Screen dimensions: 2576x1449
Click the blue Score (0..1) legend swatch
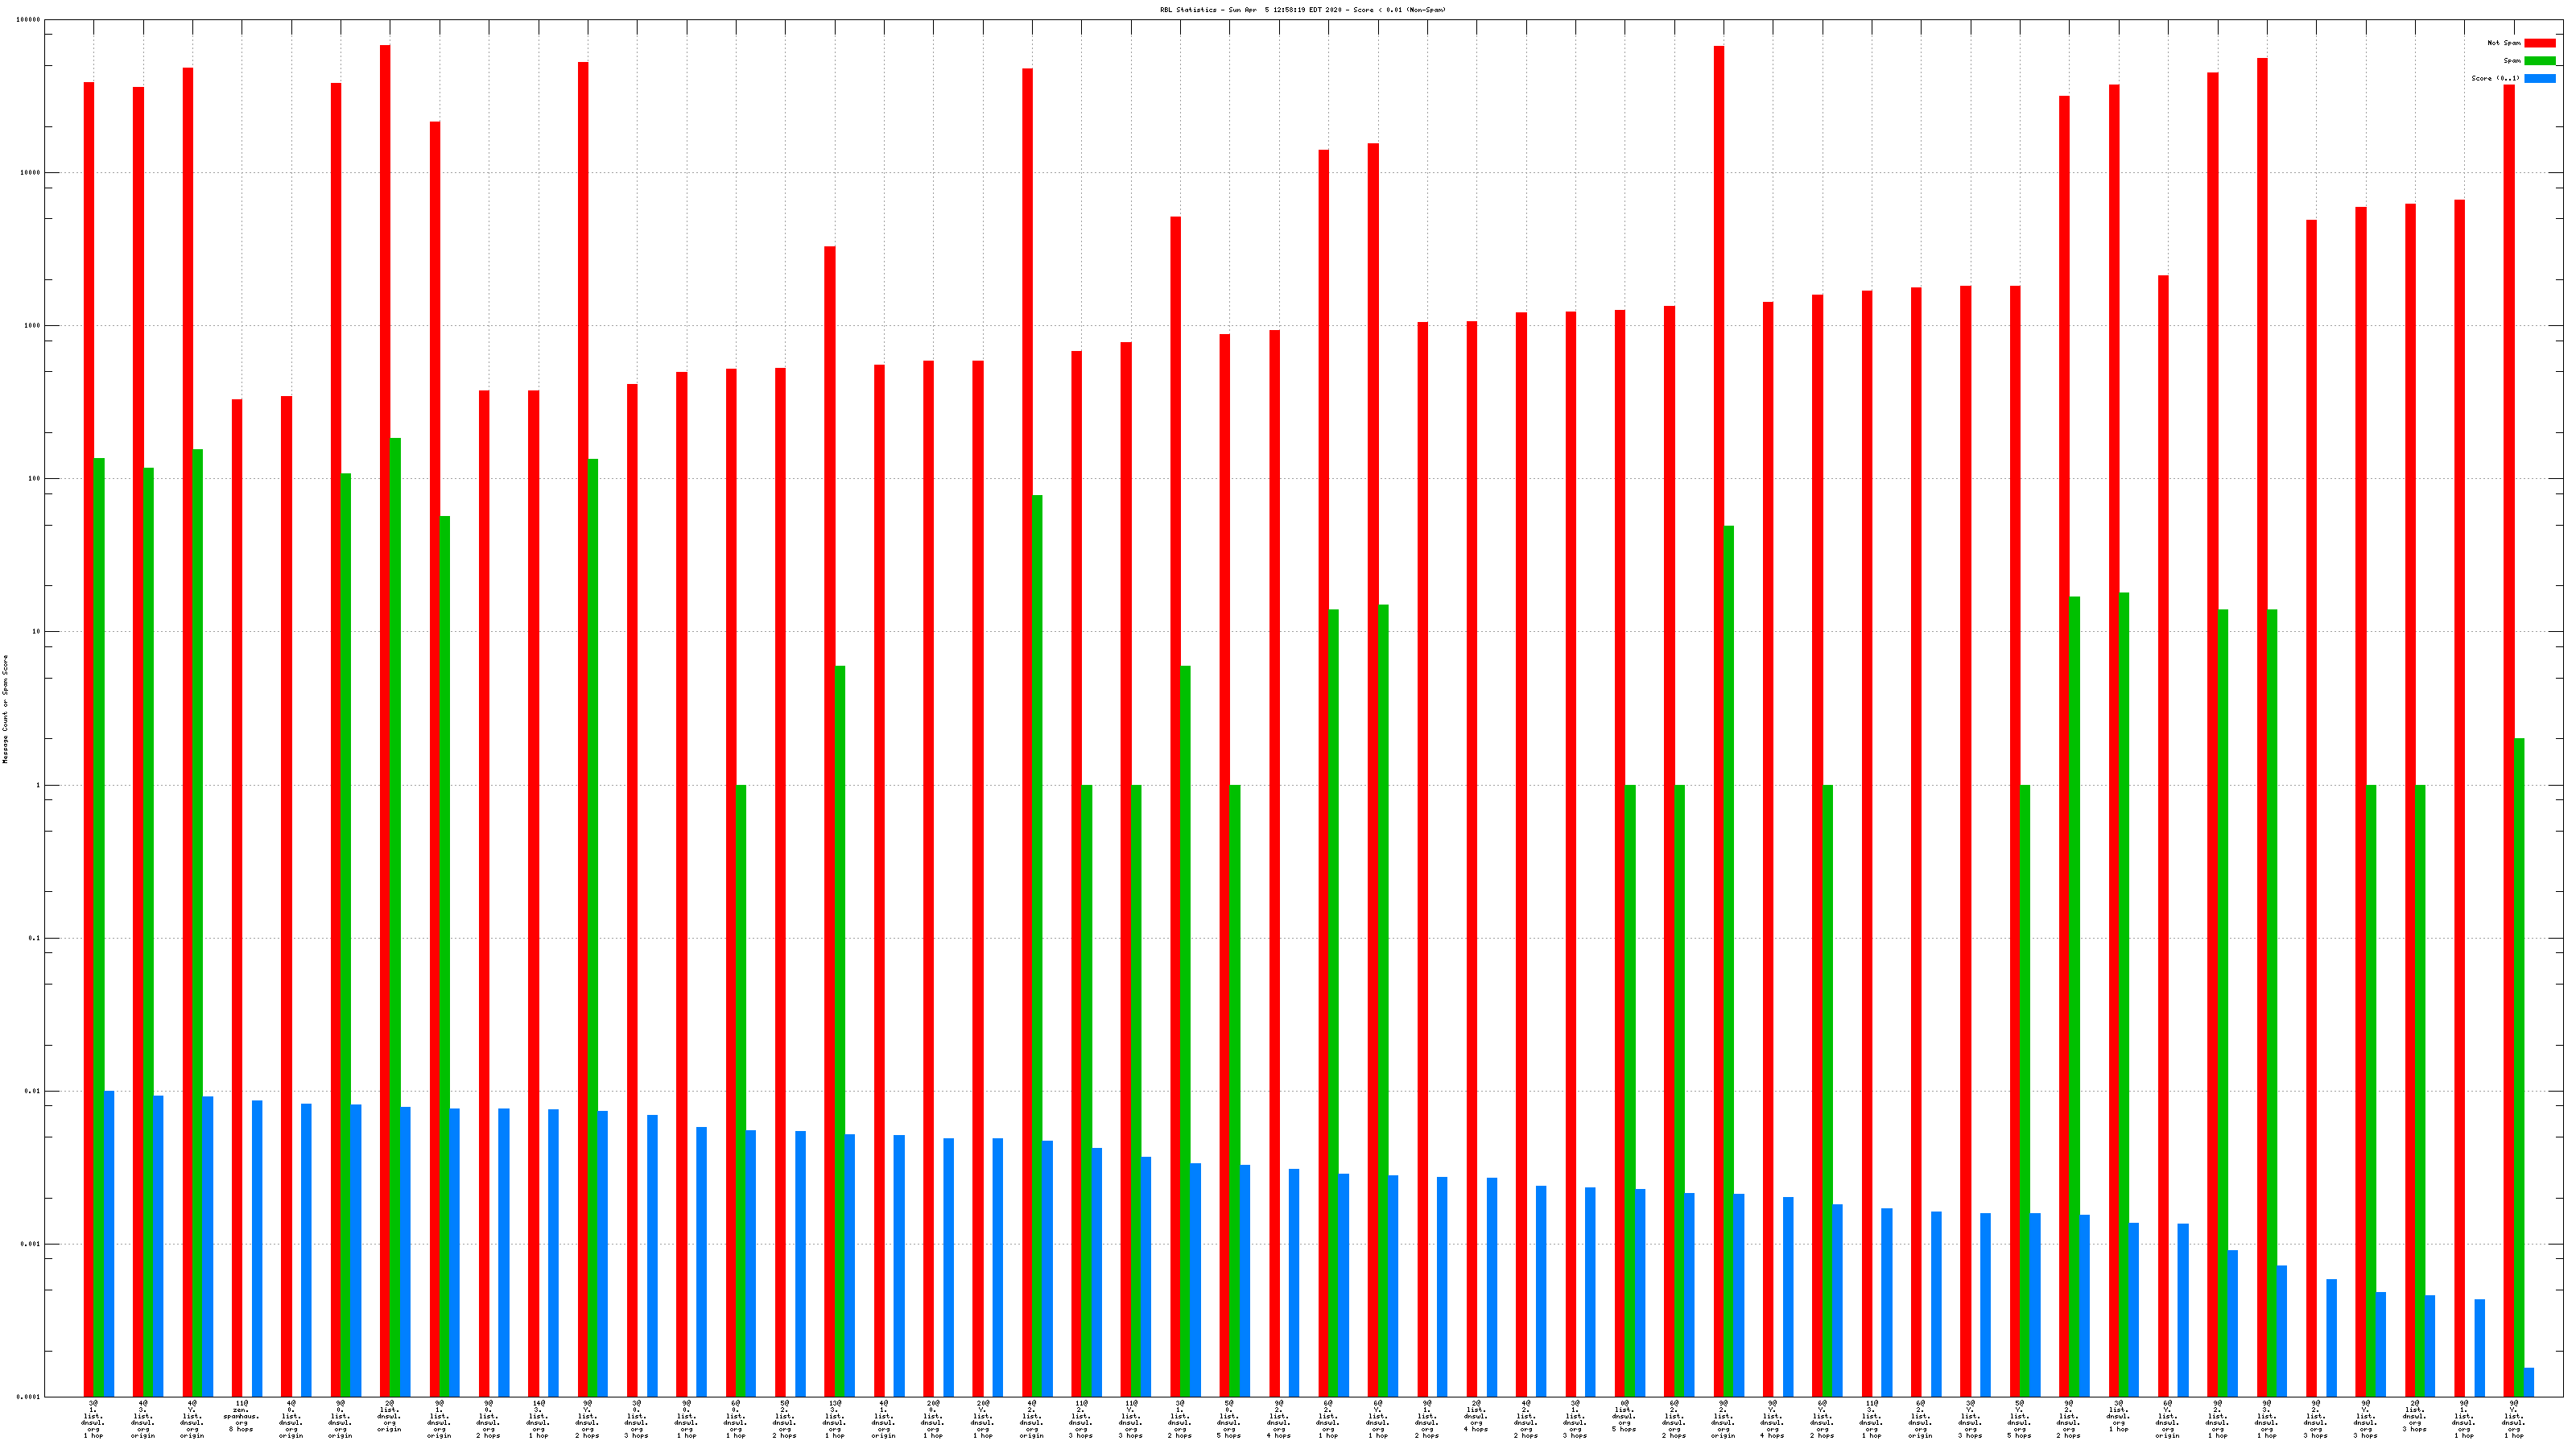(x=2539, y=78)
